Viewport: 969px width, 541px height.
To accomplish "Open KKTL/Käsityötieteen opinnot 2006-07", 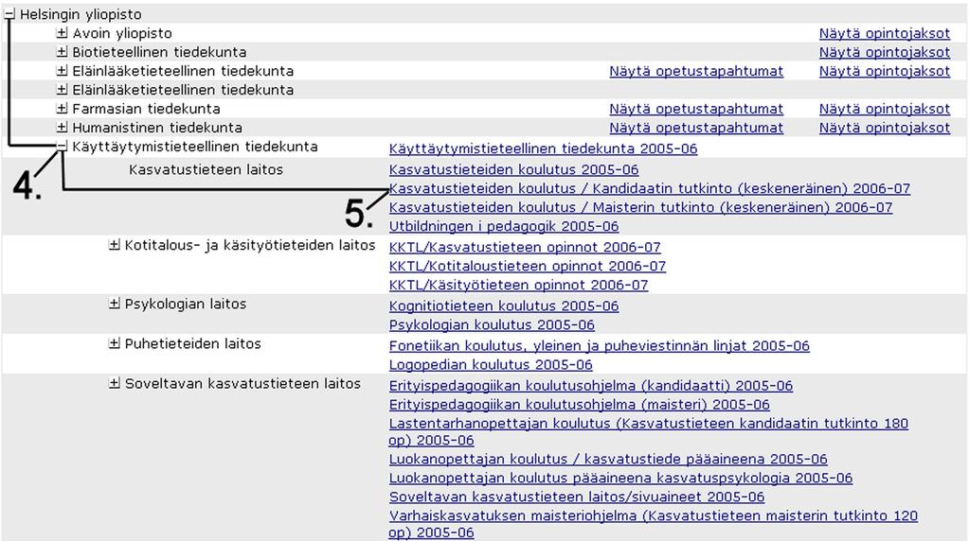I will coord(518,285).
